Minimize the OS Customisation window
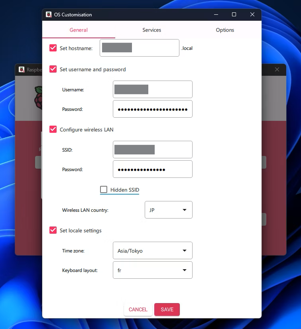301x329 pixels. 216,14
